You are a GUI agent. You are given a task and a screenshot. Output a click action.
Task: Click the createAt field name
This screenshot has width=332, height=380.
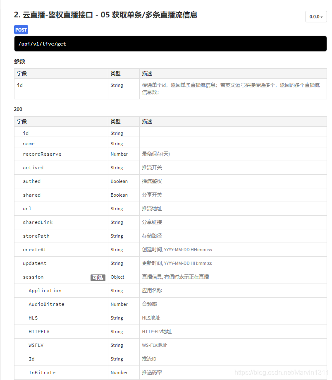pos(35,250)
